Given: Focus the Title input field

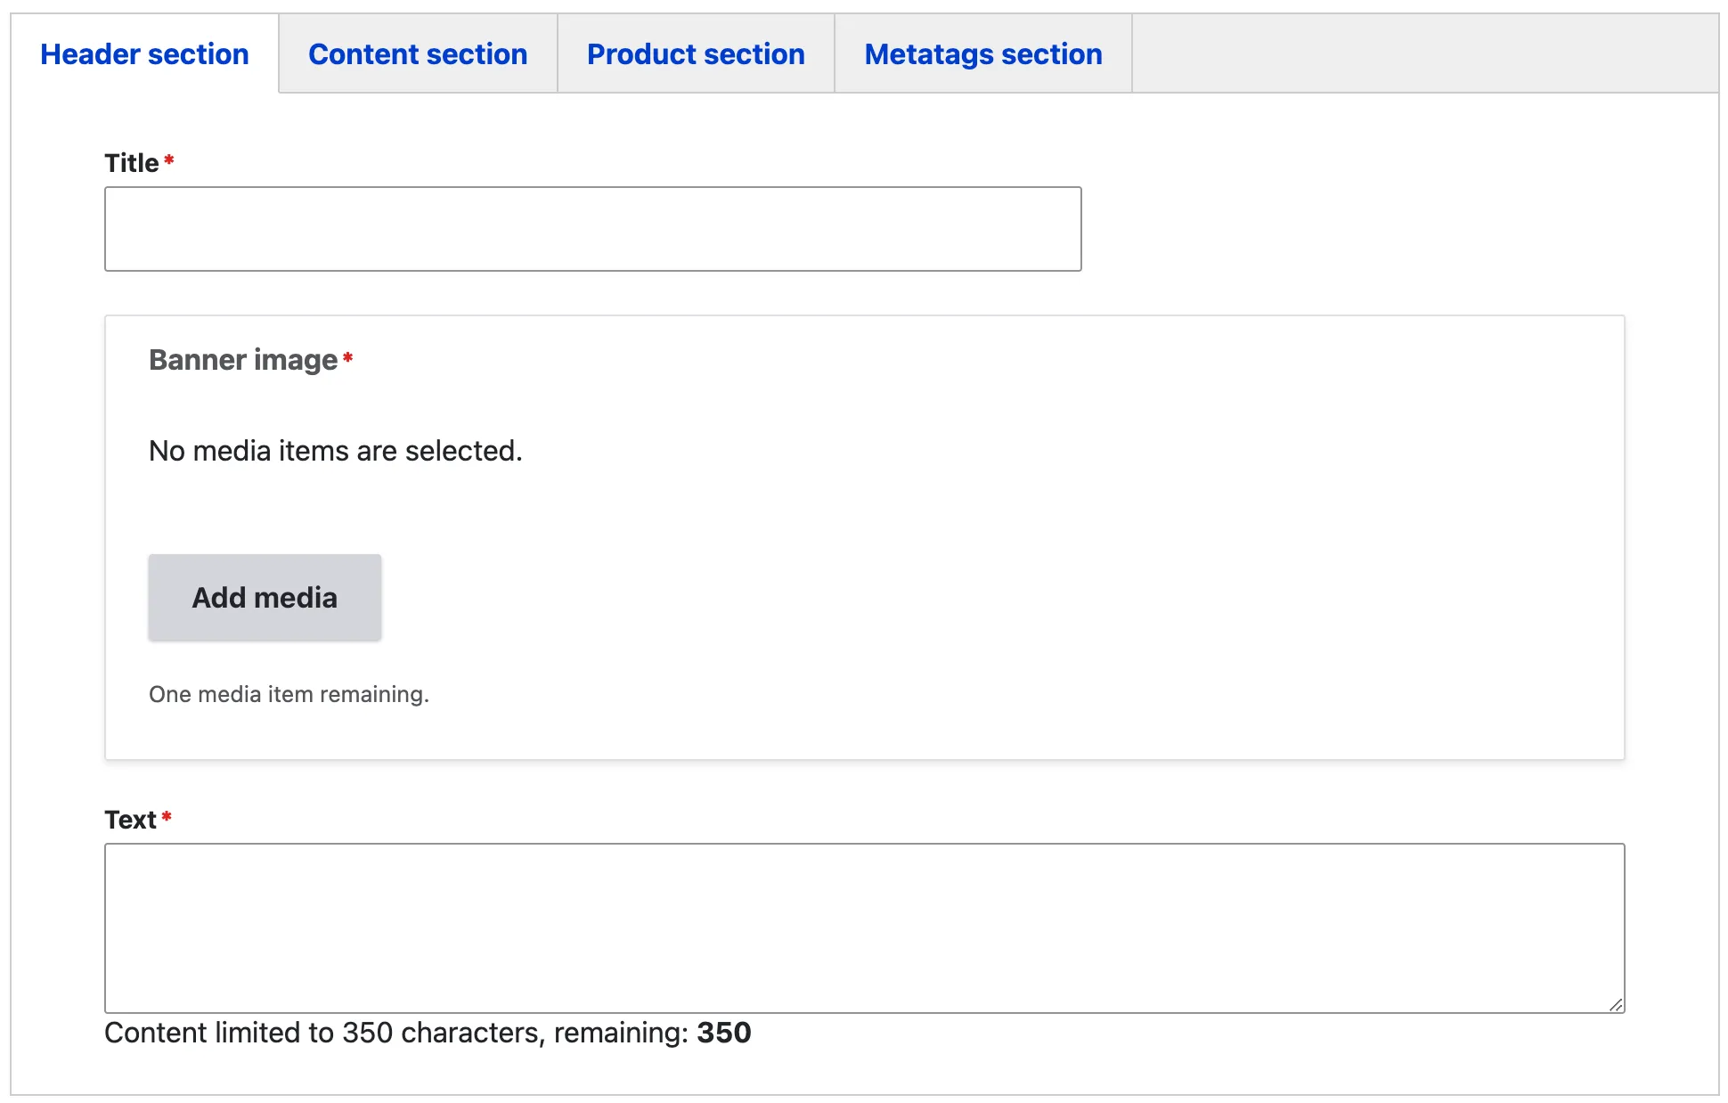Looking at the screenshot, I should coord(592,229).
